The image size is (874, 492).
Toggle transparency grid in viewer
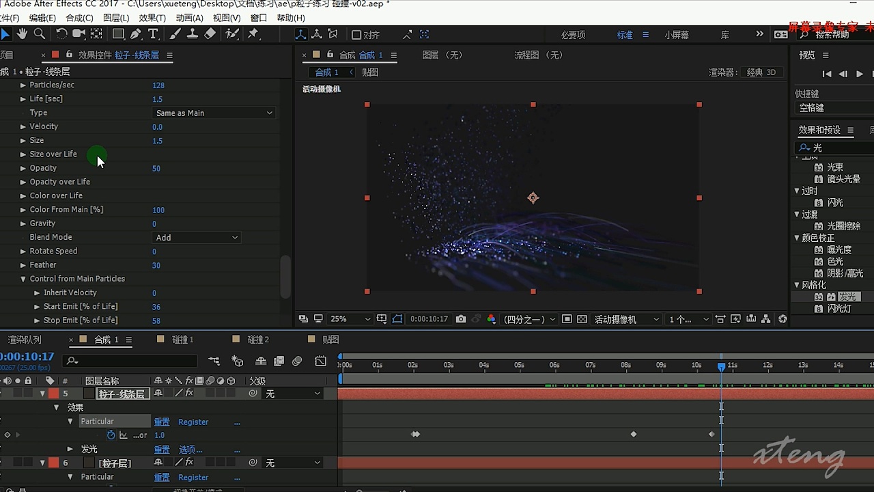(582, 319)
